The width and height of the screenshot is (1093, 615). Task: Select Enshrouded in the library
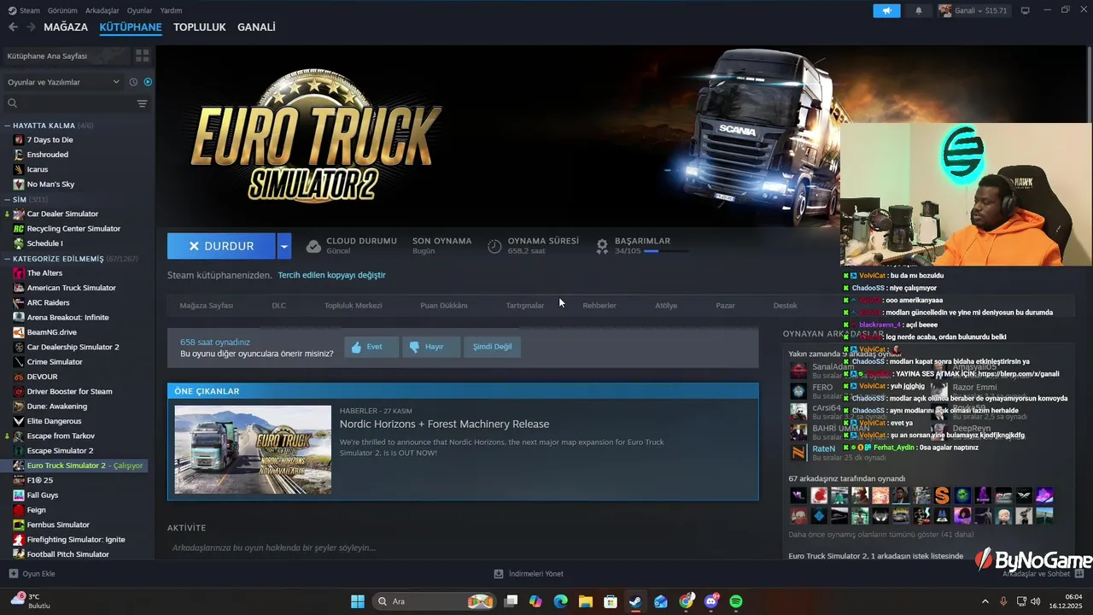click(x=47, y=155)
